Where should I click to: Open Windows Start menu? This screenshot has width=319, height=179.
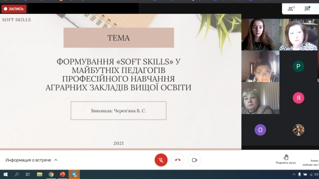[x=5, y=175]
